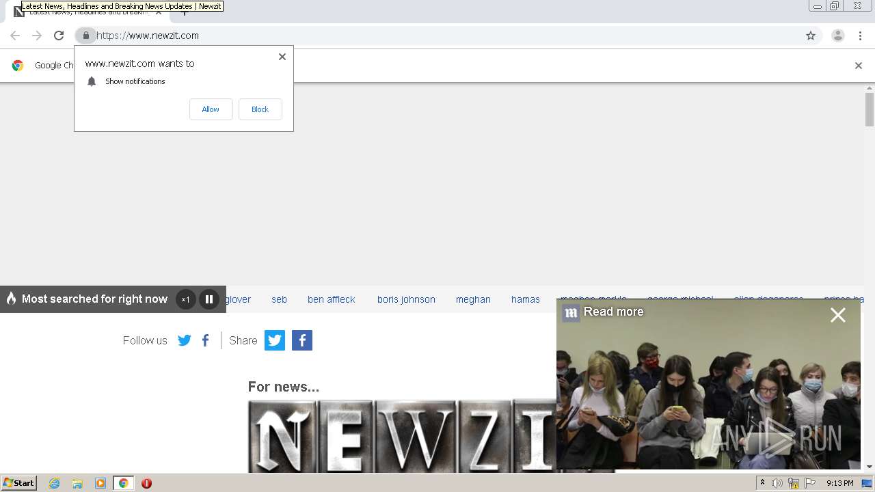875x492 pixels.
Task: Open File Explorer from taskbar
Action: pos(77,483)
